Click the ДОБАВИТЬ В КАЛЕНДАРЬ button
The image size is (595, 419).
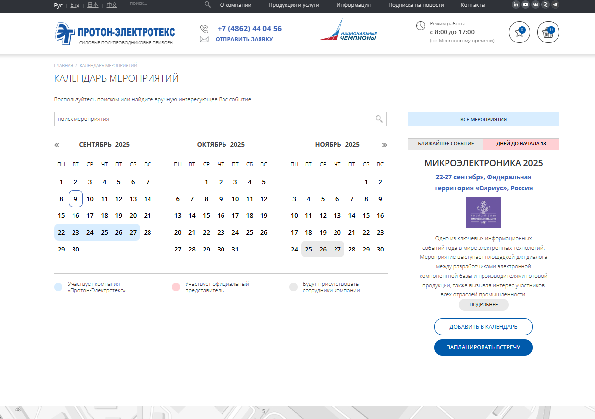tap(483, 327)
